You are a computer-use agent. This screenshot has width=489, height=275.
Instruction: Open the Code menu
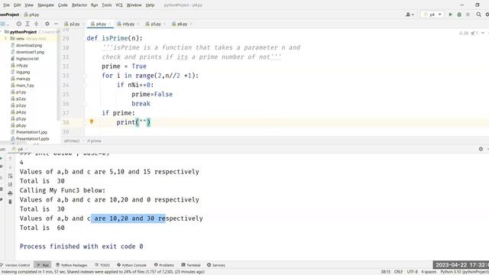[x=63, y=5]
